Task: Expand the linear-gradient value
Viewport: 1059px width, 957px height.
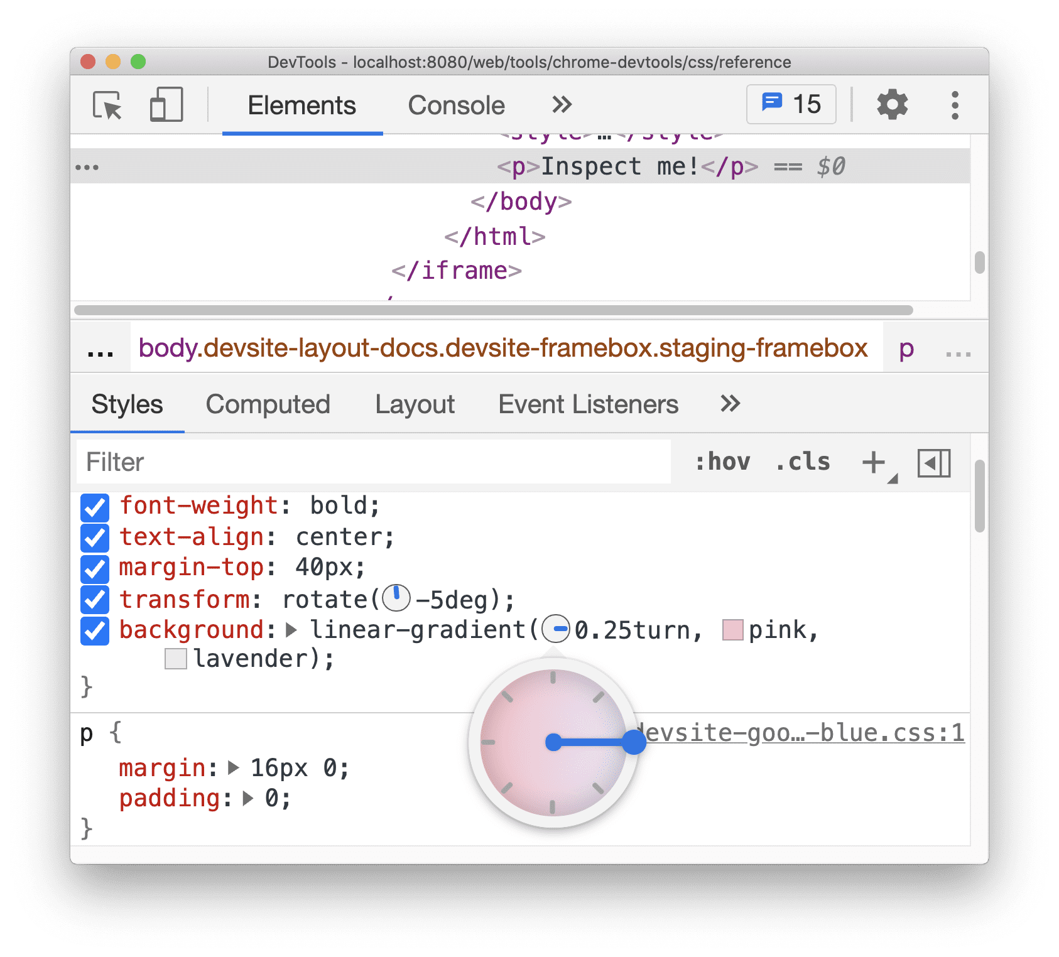Action: tap(291, 630)
